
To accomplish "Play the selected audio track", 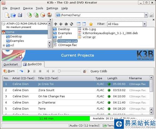I will [x=29, y=71].
